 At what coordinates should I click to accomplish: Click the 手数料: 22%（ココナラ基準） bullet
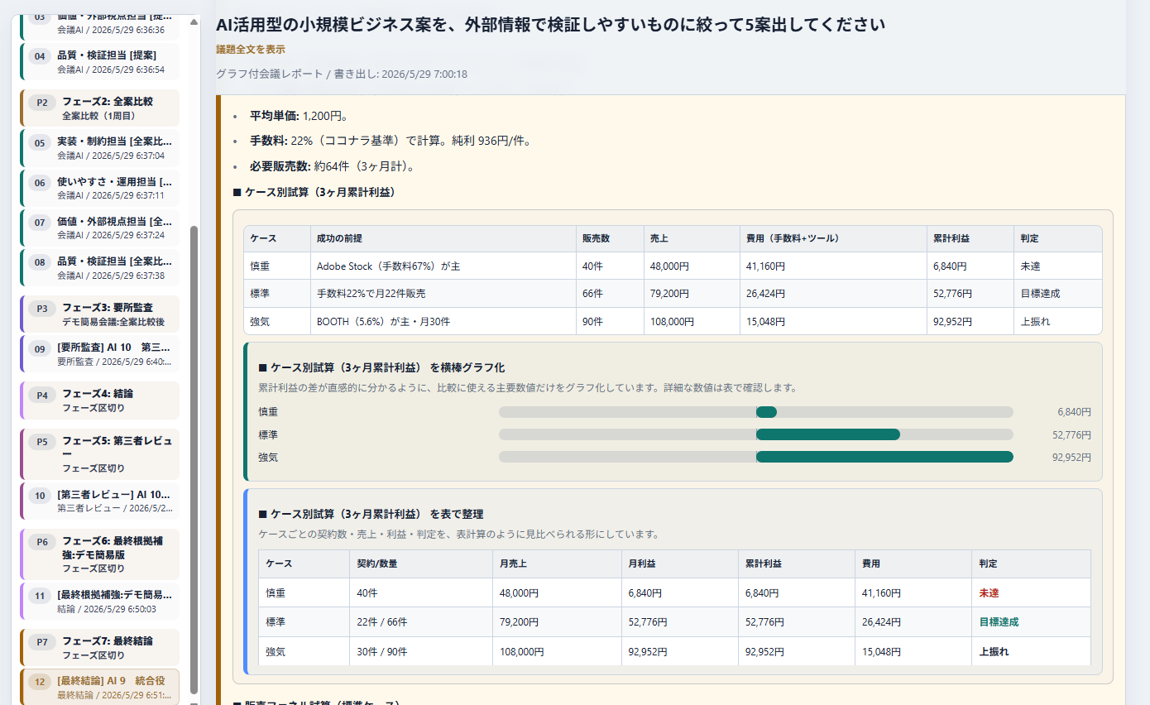tap(391, 141)
